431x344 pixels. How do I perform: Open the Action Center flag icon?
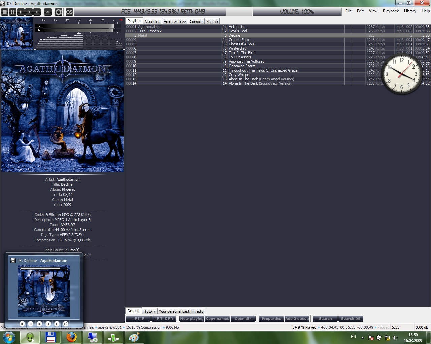(371, 338)
